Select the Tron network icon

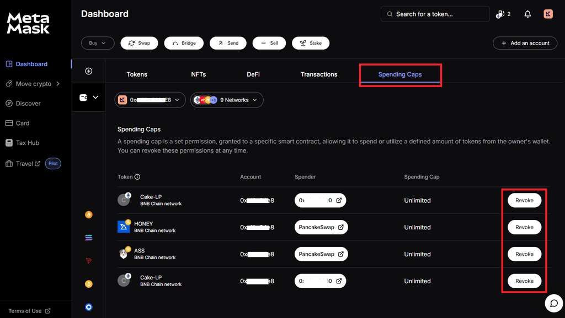(x=89, y=261)
